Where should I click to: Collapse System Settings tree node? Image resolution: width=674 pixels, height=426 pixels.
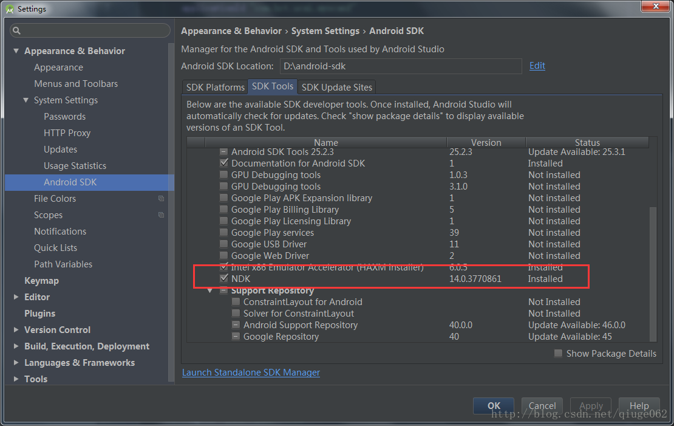pyautogui.click(x=26, y=100)
